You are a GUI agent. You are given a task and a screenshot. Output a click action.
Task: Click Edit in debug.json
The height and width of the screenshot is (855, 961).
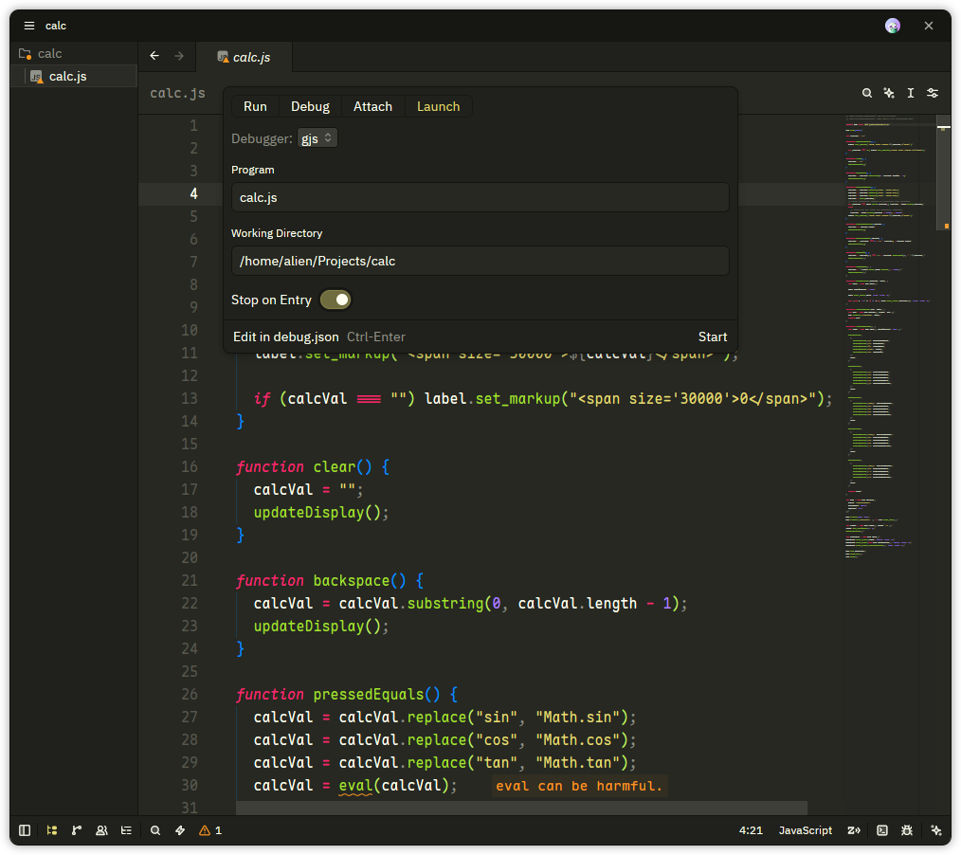[x=285, y=337]
